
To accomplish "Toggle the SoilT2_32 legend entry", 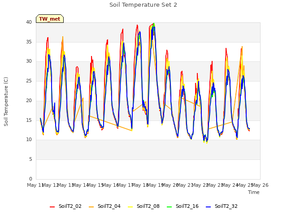I will coord(222,206).
